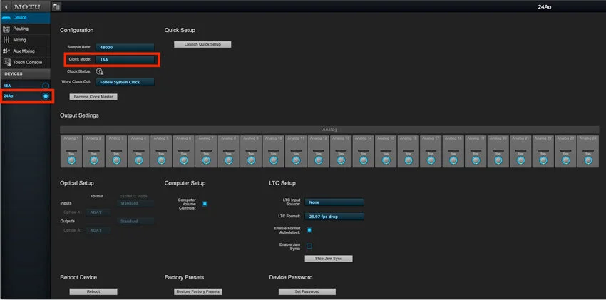Click the Analog 12 trim knob
Image resolution: width=606 pixels, height=300 pixels.
[319, 160]
